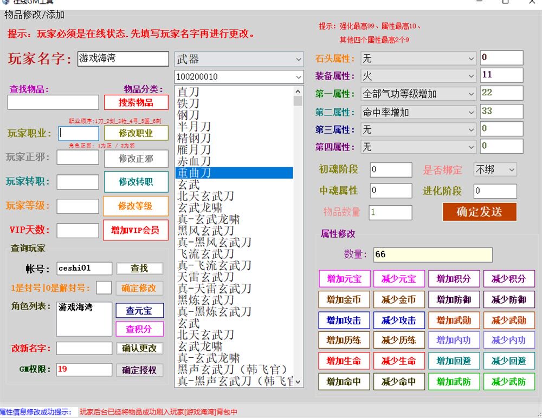The image size is (542, 418).
Task: Click the weapon list scroll-up arrow
Action: (298, 91)
